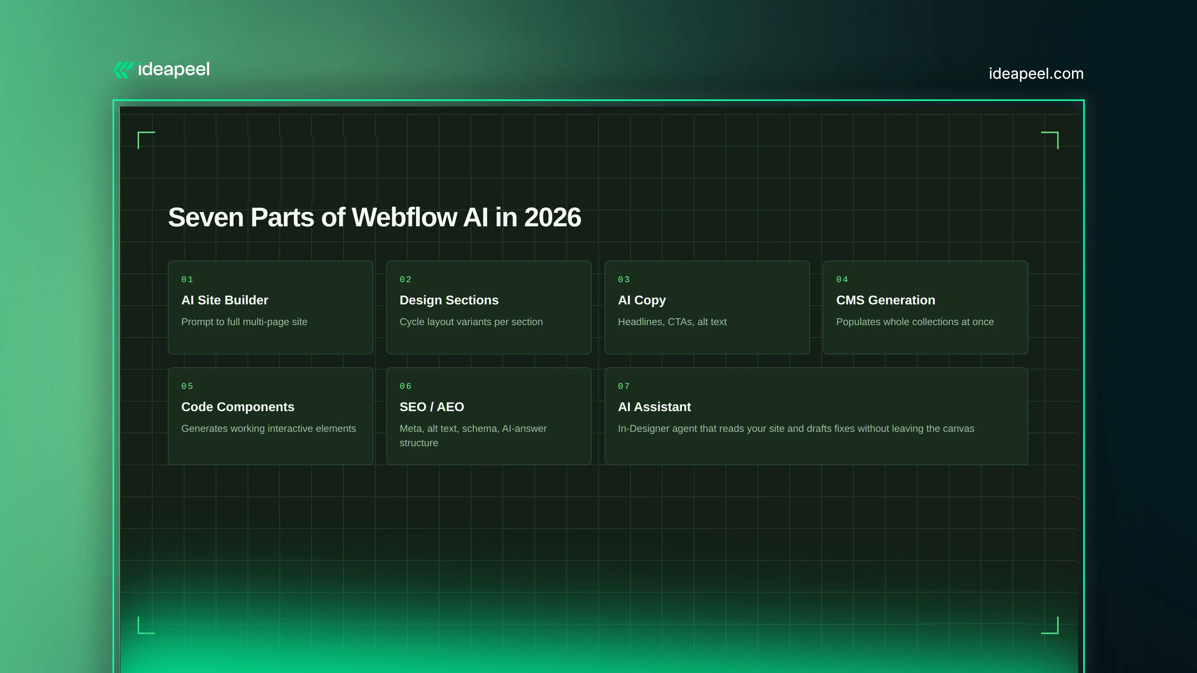Select the Code Components card title
Image resolution: width=1197 pixels, height=673 pixels.
(238, 407)
